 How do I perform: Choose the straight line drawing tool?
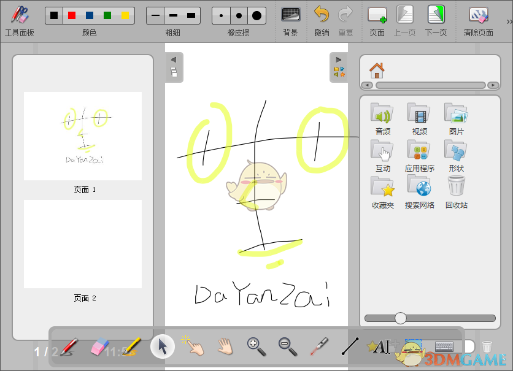350,346
